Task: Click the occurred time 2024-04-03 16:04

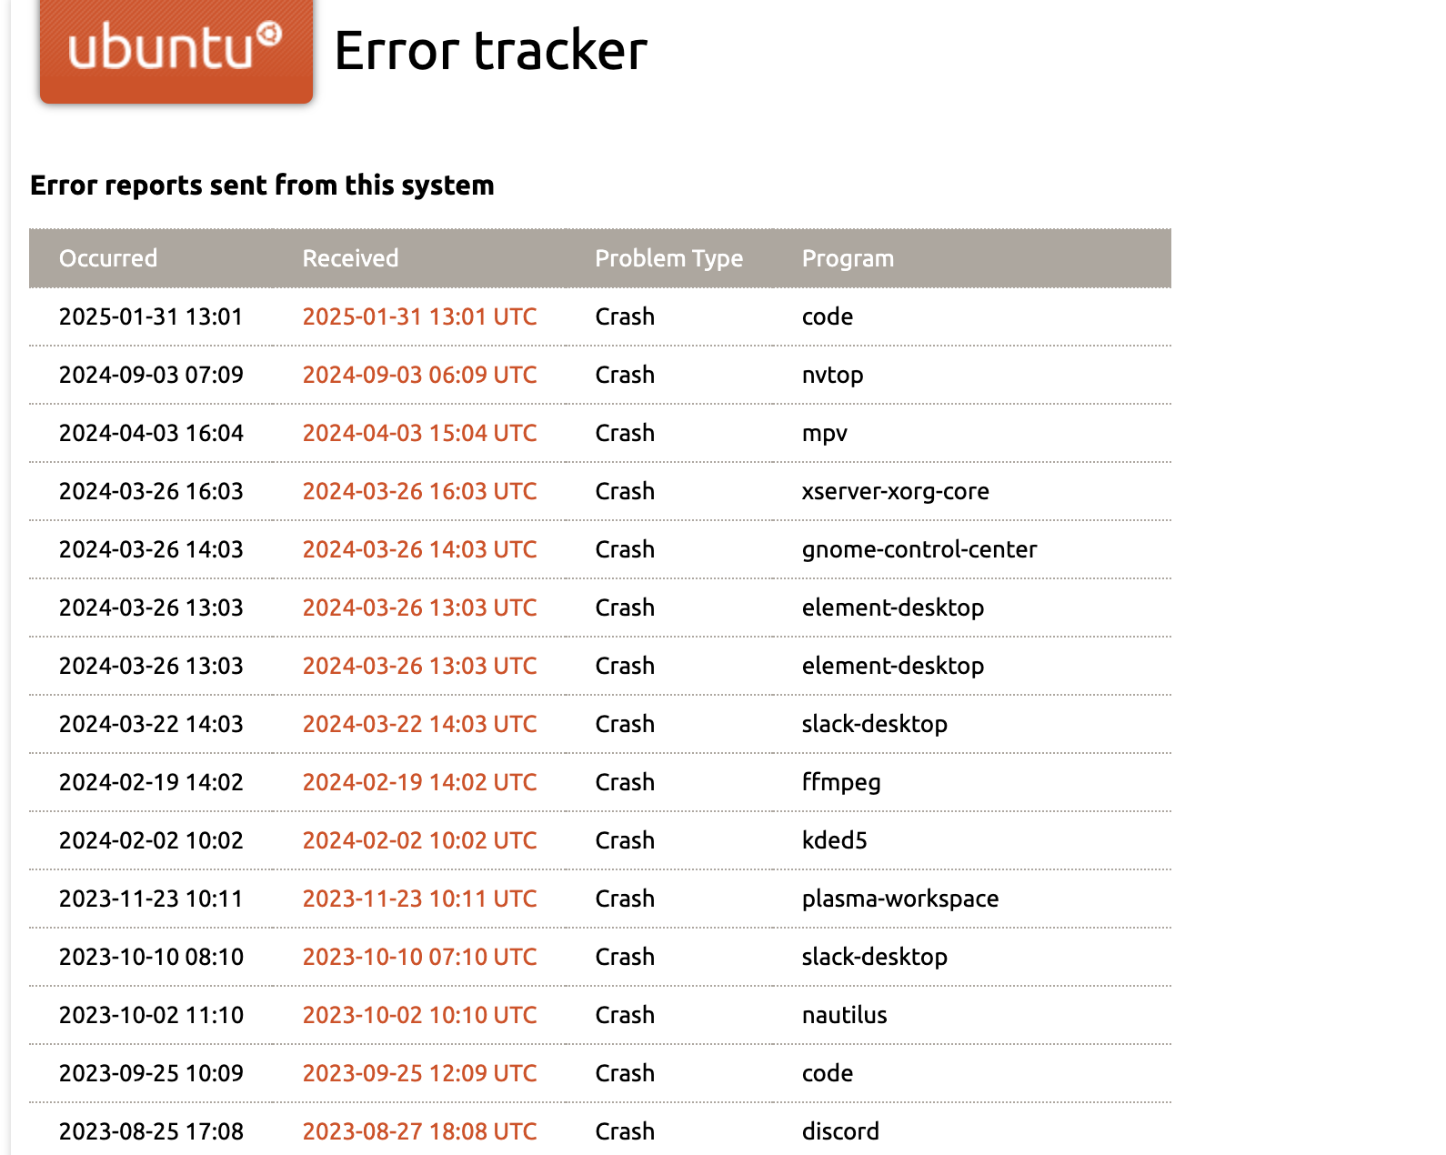Action: (x=151, y=433)
